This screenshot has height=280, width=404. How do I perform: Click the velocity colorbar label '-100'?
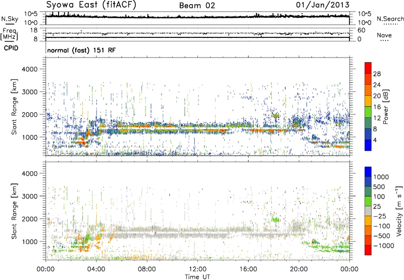pyautogui.click(x=382, y=226)
